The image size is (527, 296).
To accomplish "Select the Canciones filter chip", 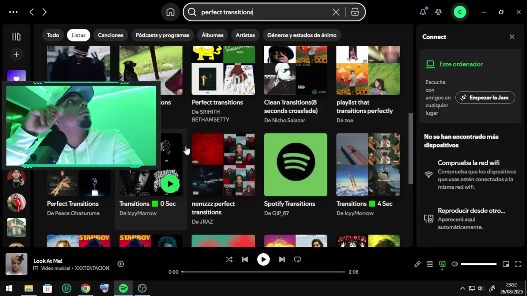I will pyautogui.click(x=110, y=35).
